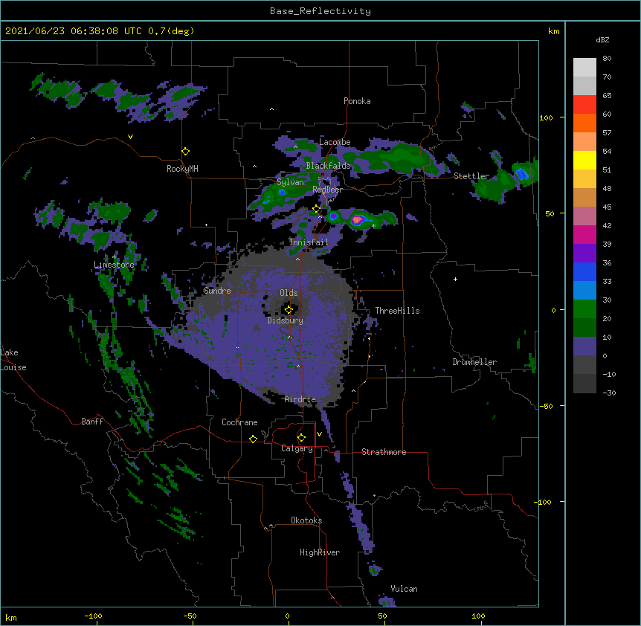Pick the mauve 45-42 dBZ legend swatch

584,216
